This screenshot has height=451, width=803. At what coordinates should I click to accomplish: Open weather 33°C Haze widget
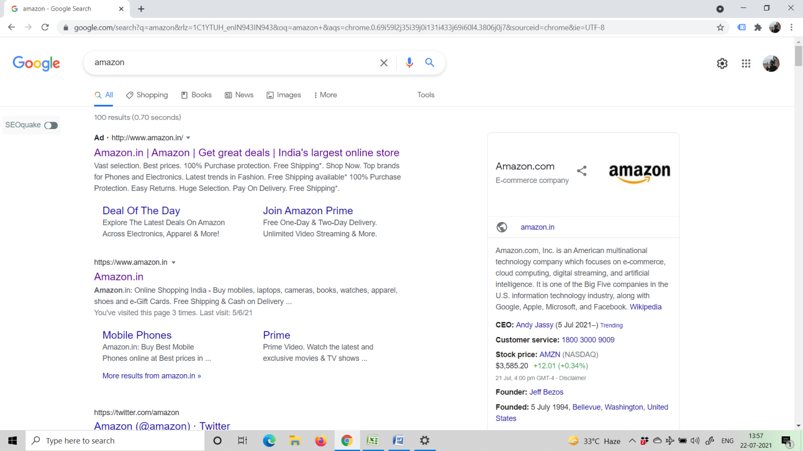click(x=594, y=441)
